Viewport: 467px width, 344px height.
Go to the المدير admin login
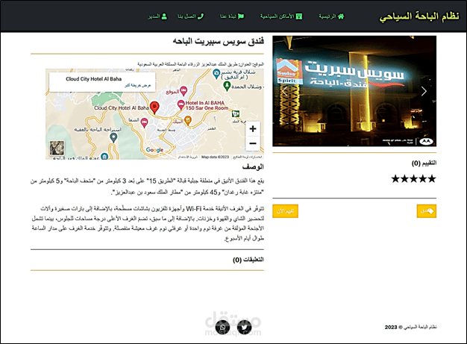[x=157, y=16]
